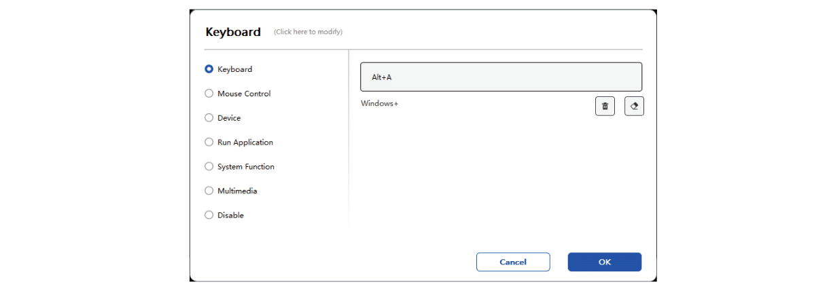The height and width of the screenshot is (291, 831).
Task: Click the System Function label text
Action: [x=246, y=167]
